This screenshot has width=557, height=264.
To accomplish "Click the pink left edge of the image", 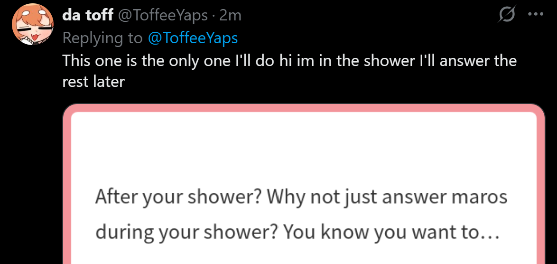I will tap(66, 190).
